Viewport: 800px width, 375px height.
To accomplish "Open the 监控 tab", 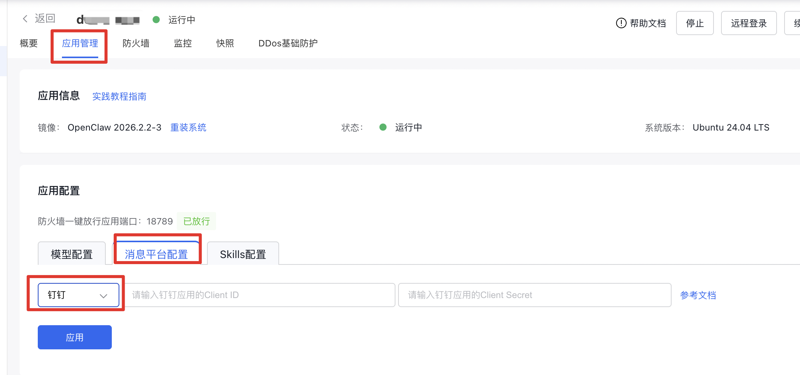I will pos(183,43).
